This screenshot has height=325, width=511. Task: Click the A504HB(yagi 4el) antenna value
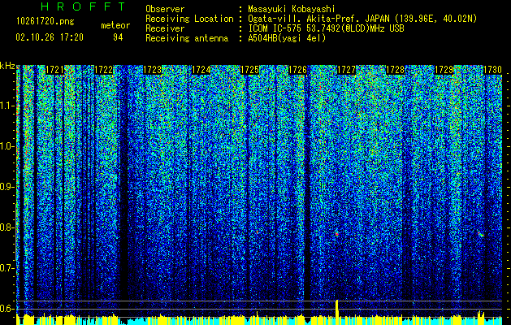[287, 38]
